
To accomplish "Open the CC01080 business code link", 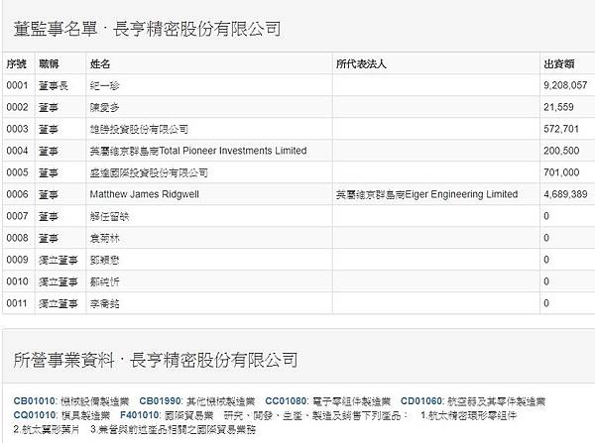I will (x=287, y=401).
